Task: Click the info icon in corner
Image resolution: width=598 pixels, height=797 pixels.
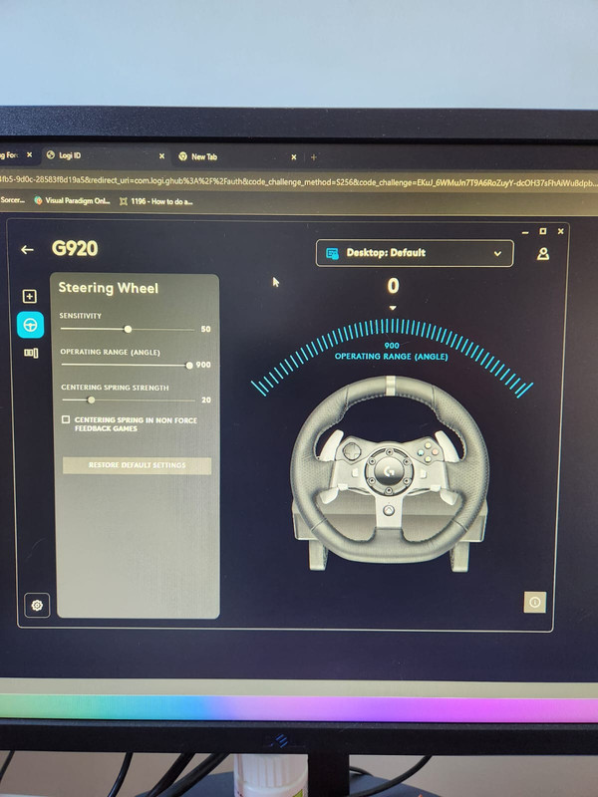Action: (x=534, y=602)
